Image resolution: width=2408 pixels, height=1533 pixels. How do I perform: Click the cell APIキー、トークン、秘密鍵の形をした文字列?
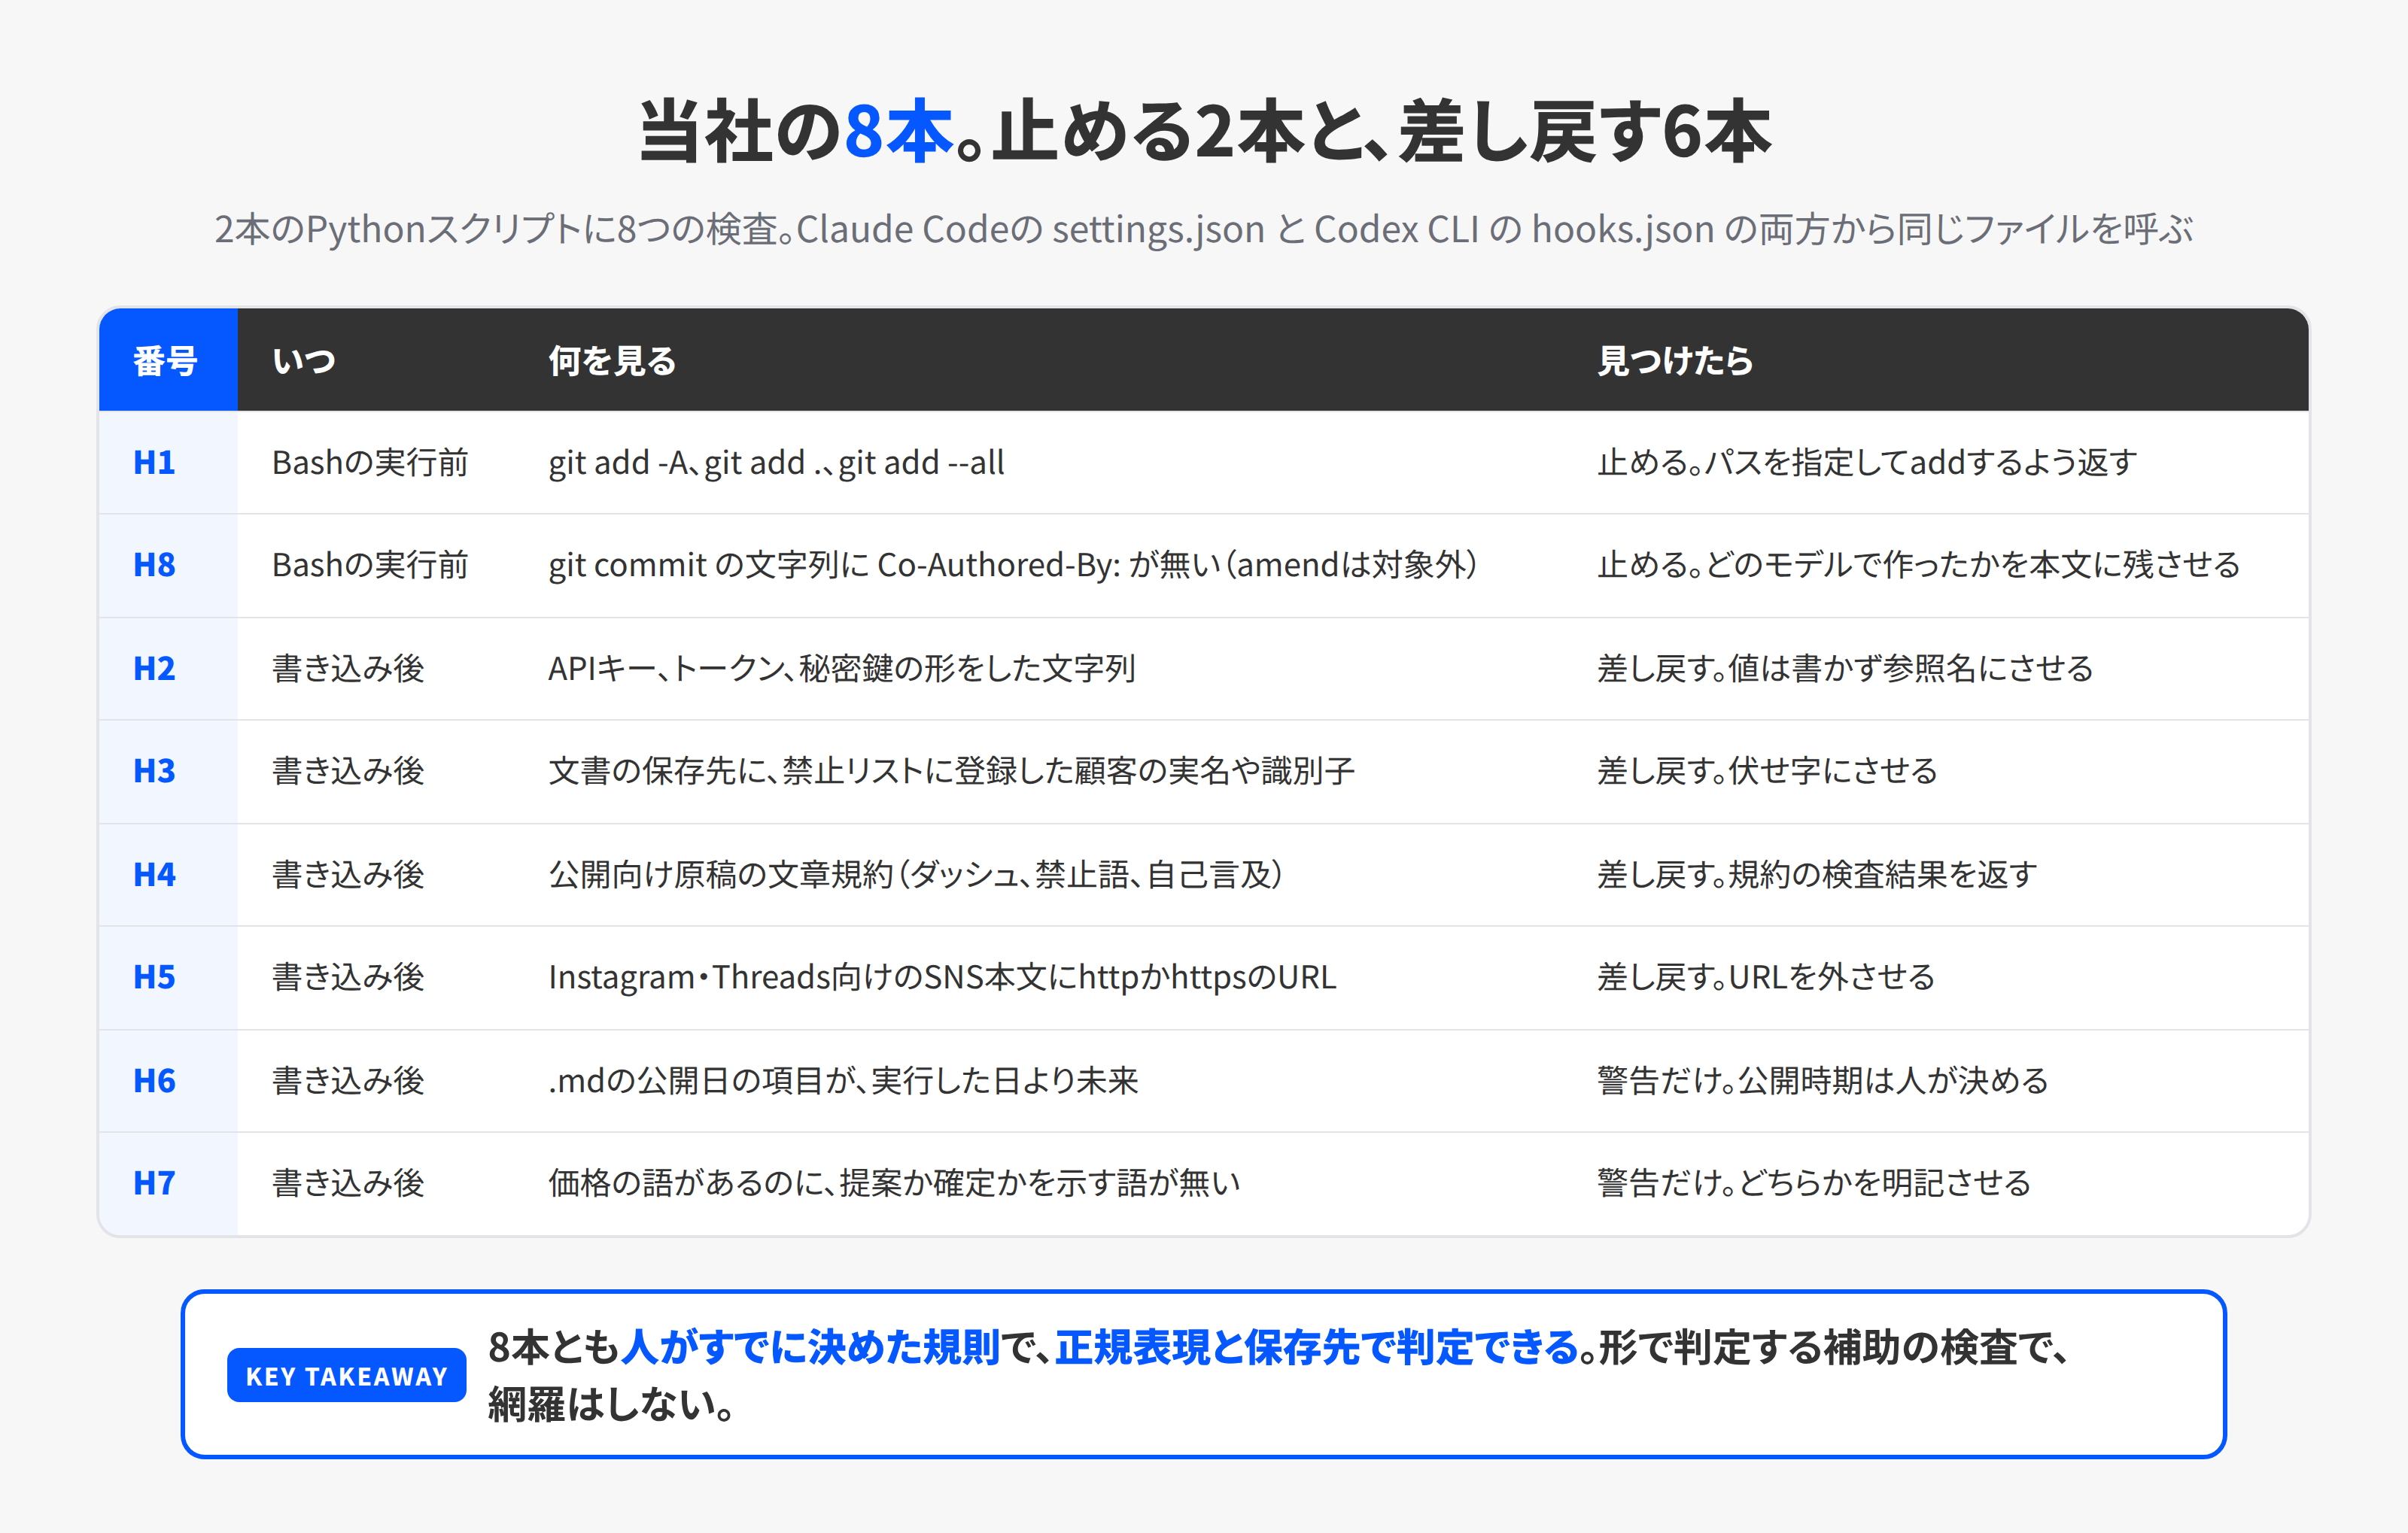(x=842, y=669)
